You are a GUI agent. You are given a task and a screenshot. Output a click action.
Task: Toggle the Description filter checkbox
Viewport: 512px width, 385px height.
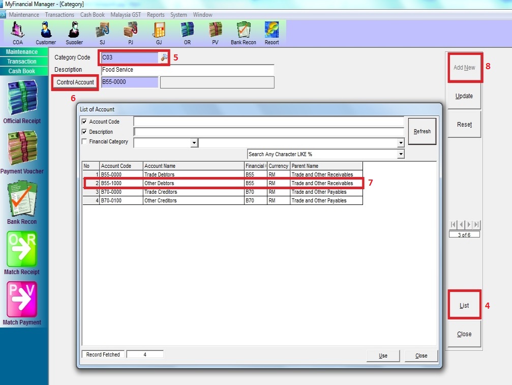click(x=84, y=132)
